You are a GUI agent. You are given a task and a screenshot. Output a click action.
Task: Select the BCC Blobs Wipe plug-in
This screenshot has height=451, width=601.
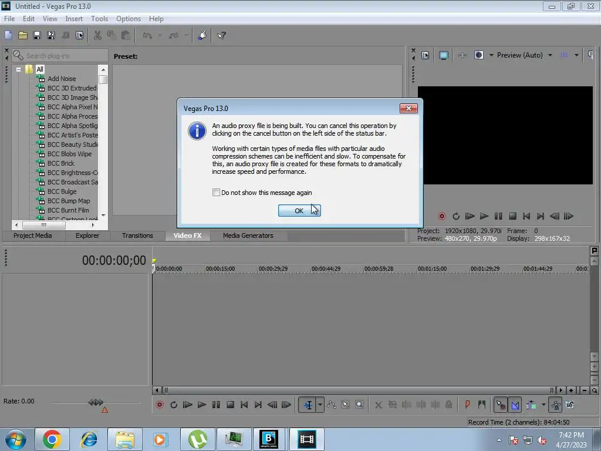pyautogui.click(x=69, y=154)
